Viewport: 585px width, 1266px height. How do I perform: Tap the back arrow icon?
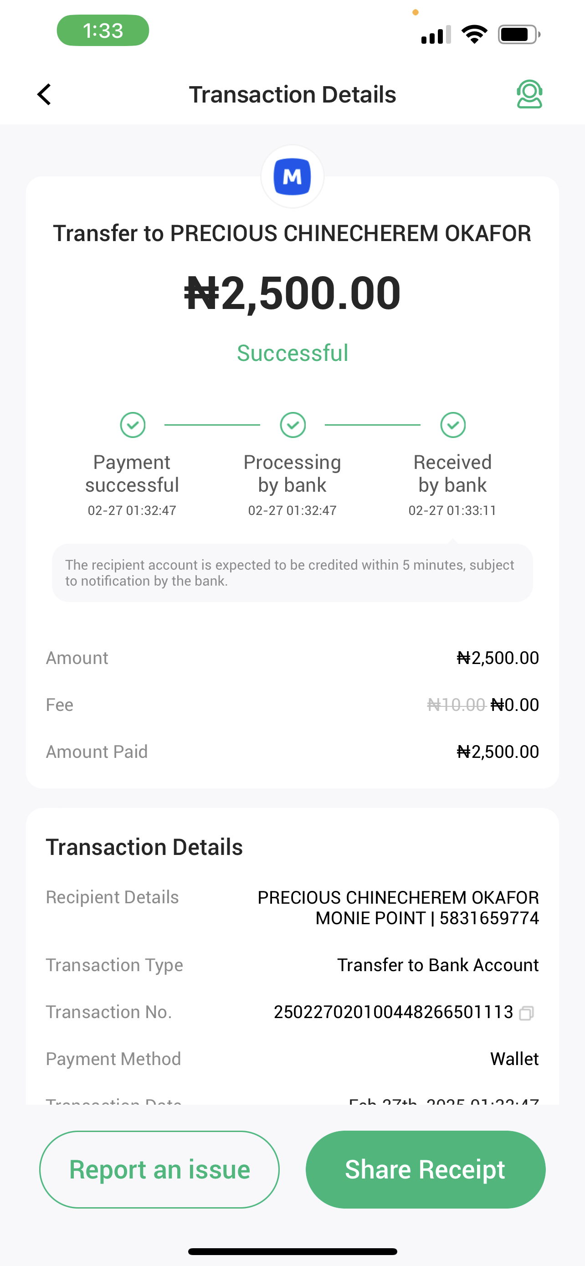pyautogui.click(x=44, y=94)
